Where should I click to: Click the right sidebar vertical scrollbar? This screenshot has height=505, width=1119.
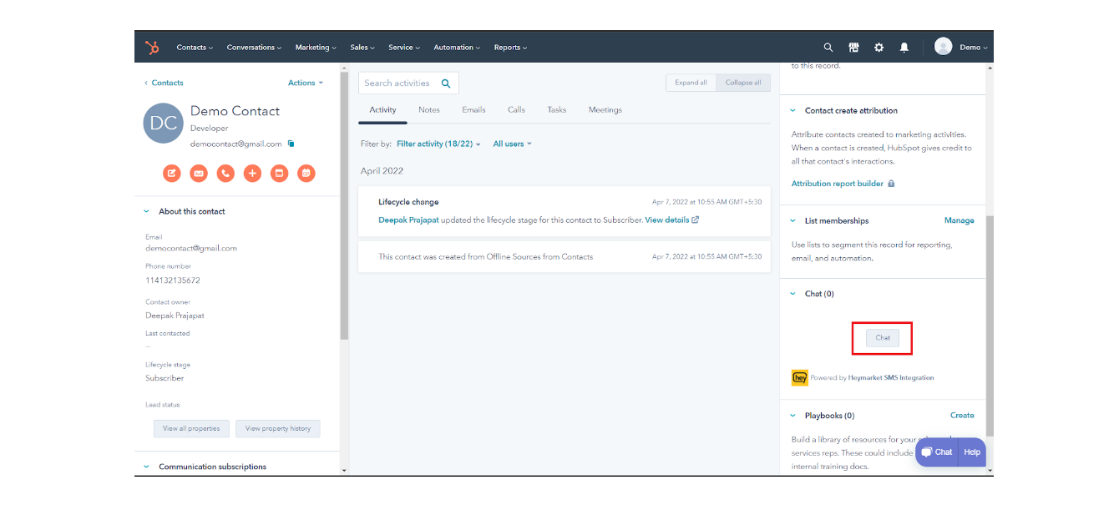click(990, 325)
